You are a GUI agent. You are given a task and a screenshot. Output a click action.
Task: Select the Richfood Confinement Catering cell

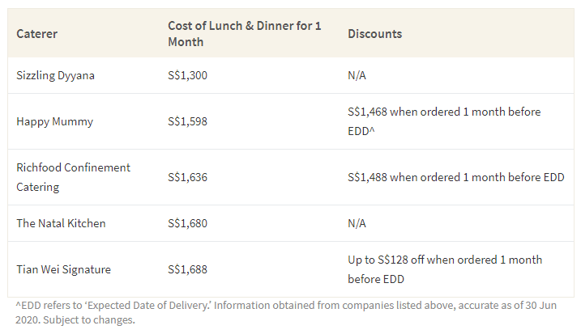pos(73,176)
